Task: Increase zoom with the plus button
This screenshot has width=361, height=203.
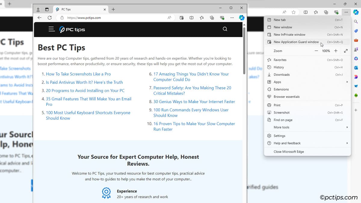Action: click(x=336, y=51)
